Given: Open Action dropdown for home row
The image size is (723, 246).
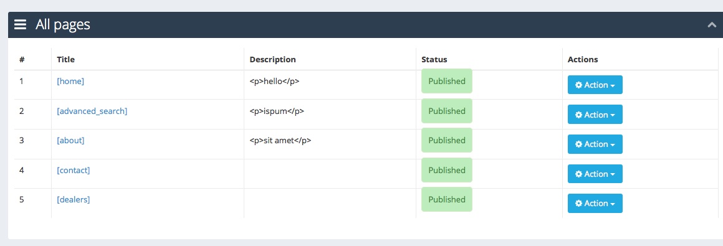Looking at the screenshot, I should [x=595, y=85].
